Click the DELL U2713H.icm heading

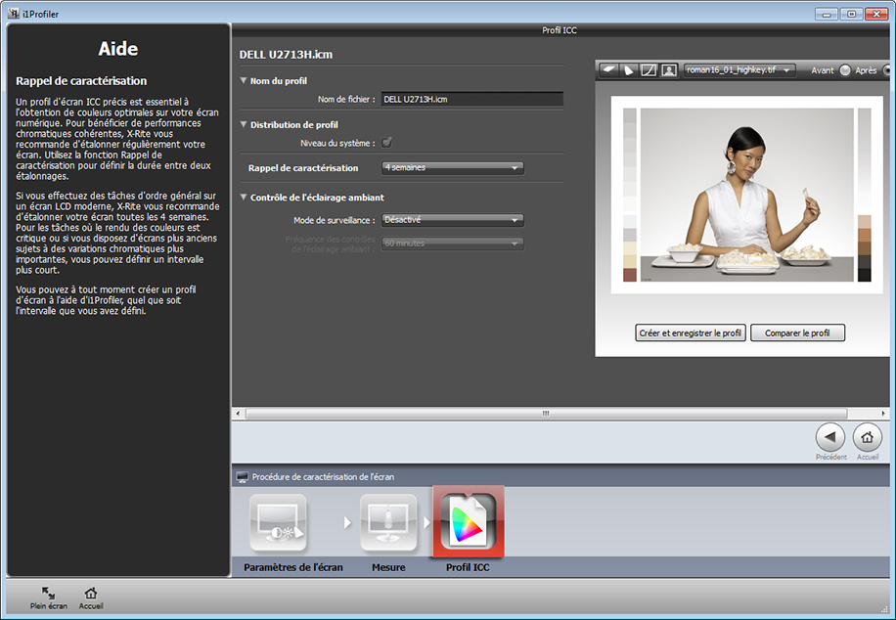click(286, 55)
